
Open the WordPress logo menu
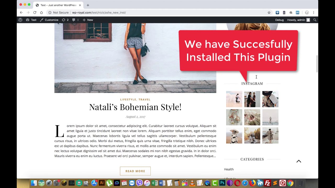click(x=20, y=20)
